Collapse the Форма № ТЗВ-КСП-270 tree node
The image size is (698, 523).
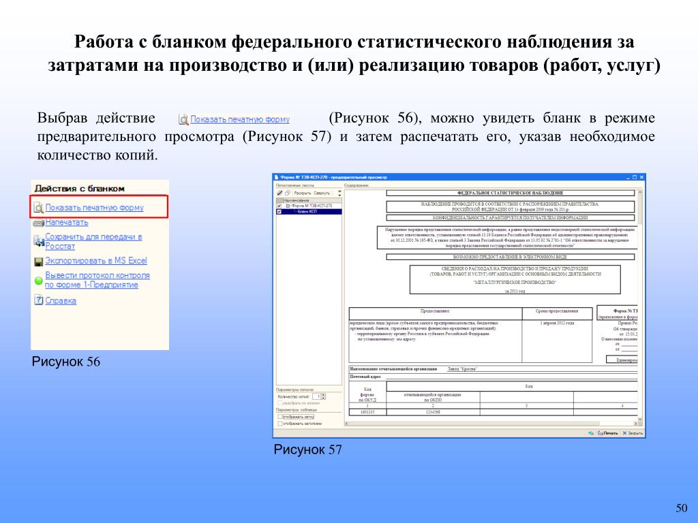tap(288, 206)
